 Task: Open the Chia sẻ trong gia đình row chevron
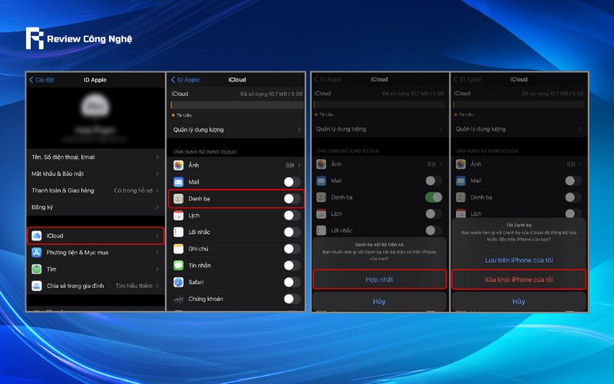(157, 286)
